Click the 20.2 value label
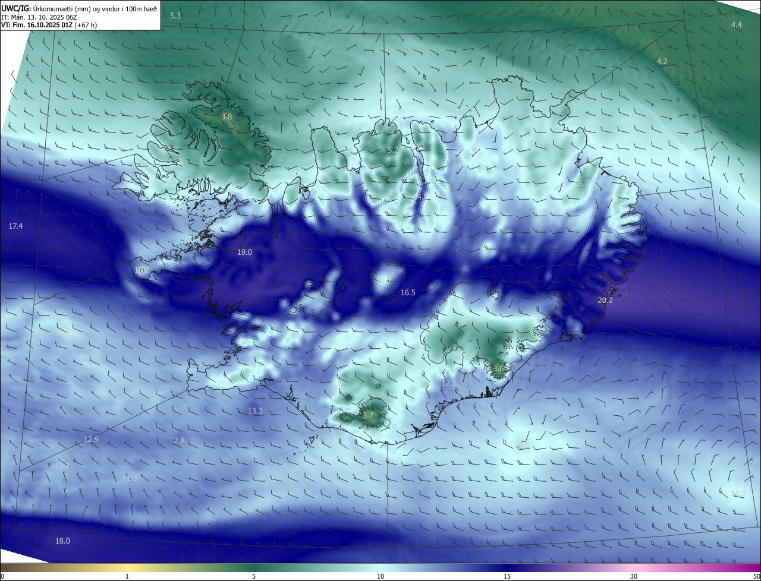The width and height of the screenshot is (761, 581). tap(605, 301)
